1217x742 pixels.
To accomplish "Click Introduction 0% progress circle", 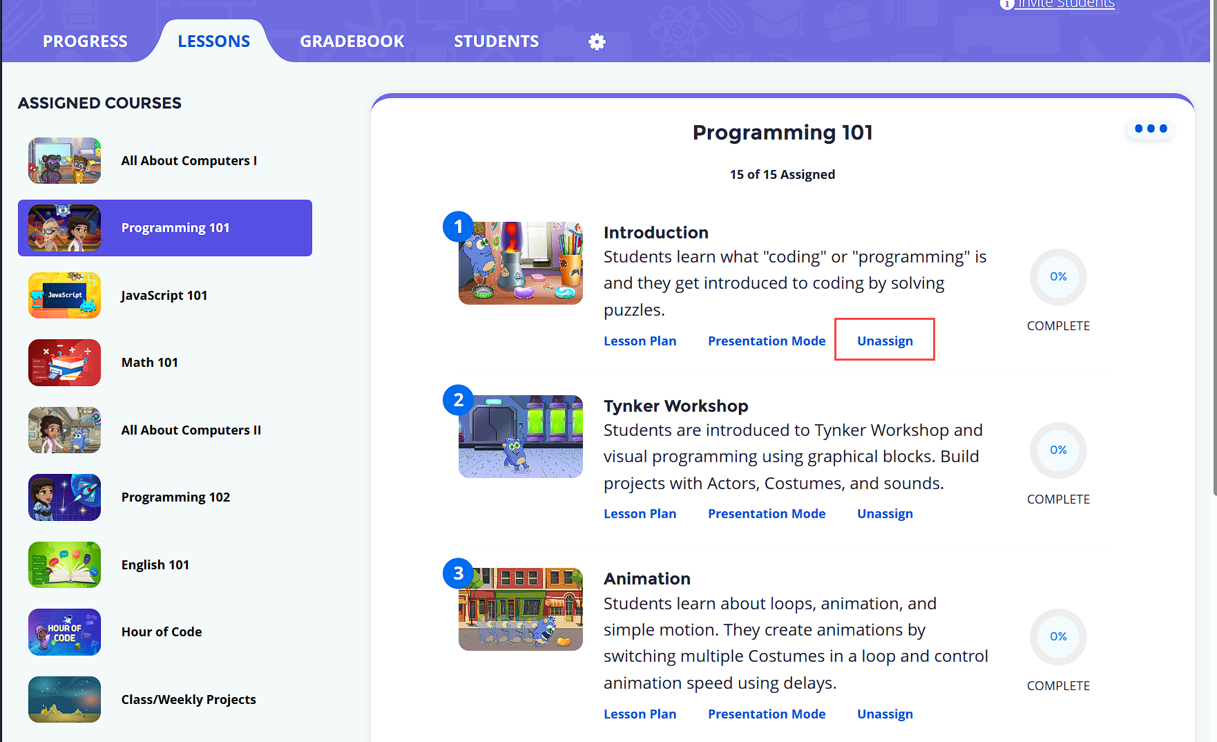I will 1058,277.
